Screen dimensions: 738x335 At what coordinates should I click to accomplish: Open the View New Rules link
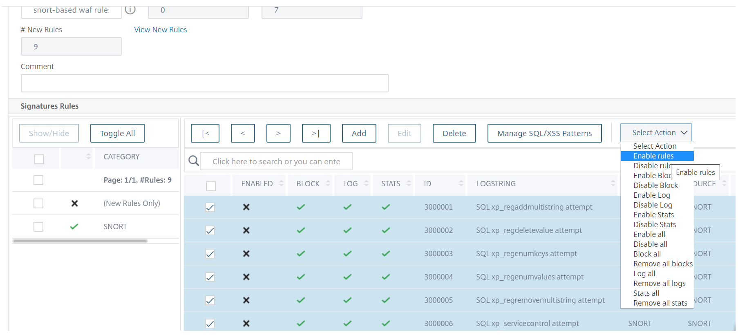pos(161,30)
